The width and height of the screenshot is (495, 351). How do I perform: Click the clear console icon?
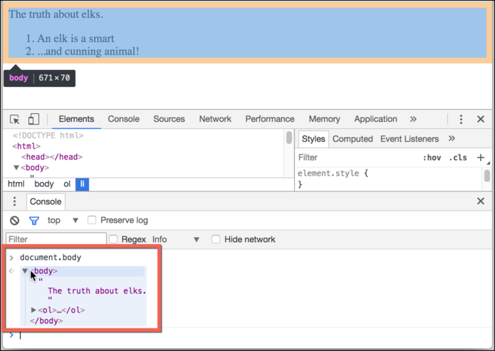[x=15, y=221]
